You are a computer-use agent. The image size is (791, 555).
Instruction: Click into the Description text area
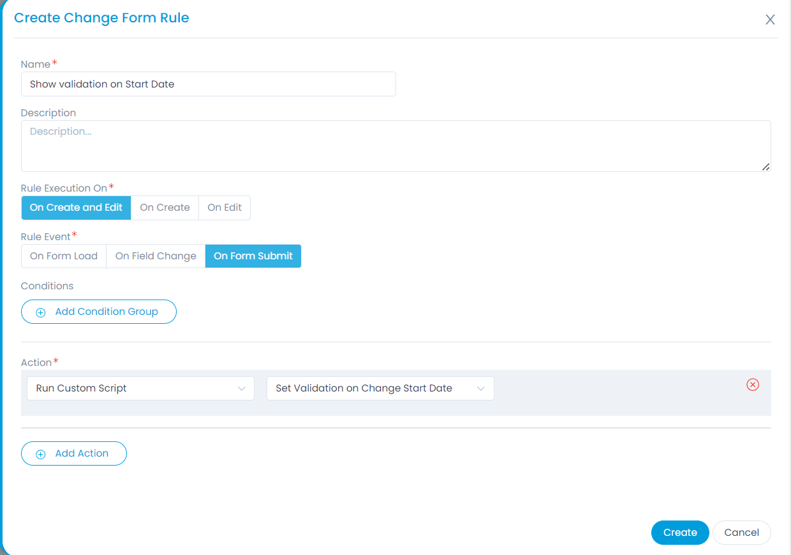[x=395, y=146]
